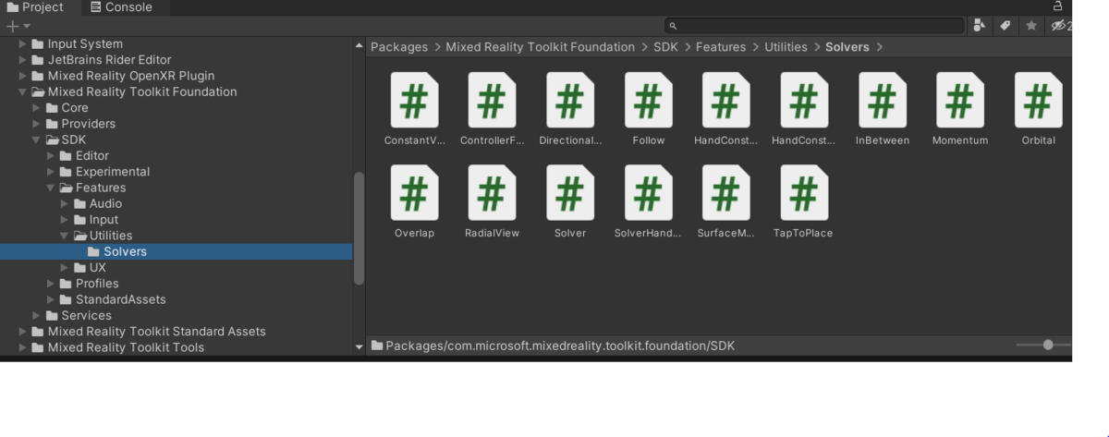The height and width of the screenshot is (437, 1109).
Task: Click Solvers in breadcrumb path
Action: [847, 47]
